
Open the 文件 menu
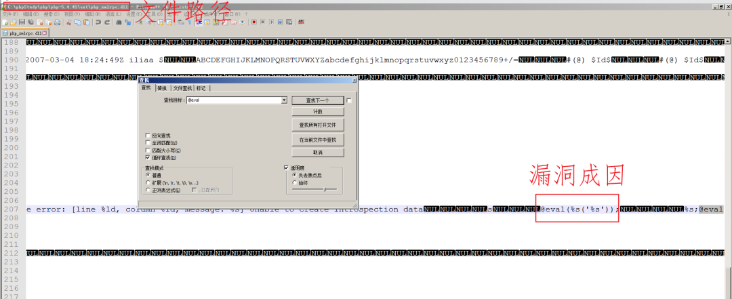pos(10,14)
